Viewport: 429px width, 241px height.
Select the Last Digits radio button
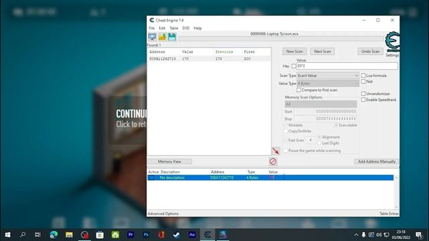click(319, 143)
